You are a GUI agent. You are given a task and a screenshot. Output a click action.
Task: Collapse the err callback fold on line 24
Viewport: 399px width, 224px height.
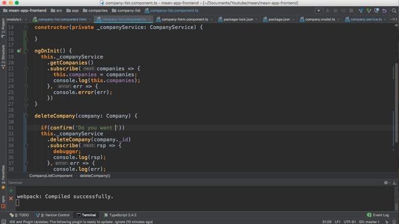point(26,86)
